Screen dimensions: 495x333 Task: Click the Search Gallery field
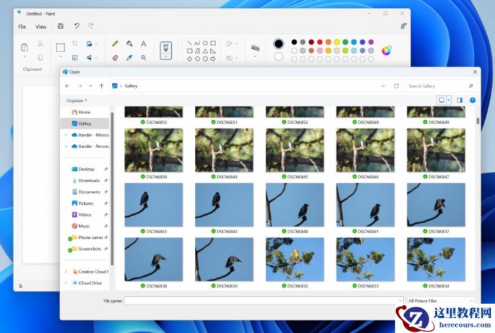[x=441, y=86]
